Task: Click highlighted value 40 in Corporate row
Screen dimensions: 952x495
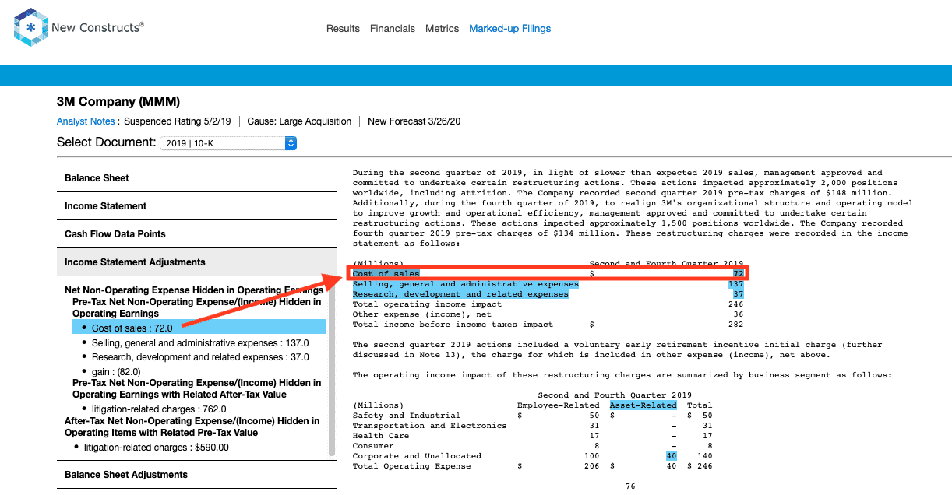Action: (x=672, y=456)
